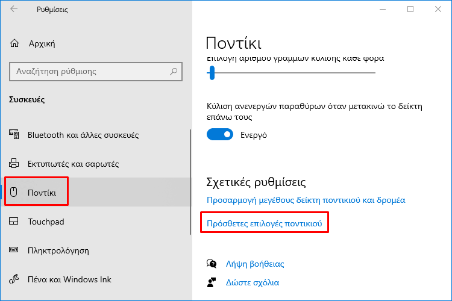Go to Πληκτρολόγηση settings

point(58,250)
